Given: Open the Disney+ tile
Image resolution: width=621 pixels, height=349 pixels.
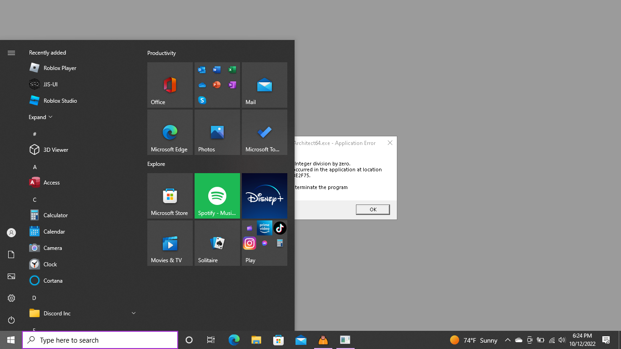Looking at the screenshot, I should coord(265,196).
